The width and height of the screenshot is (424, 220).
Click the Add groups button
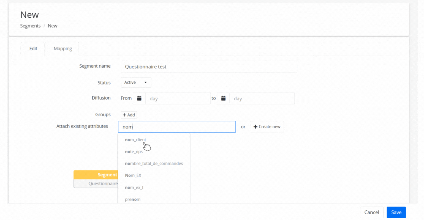click(x=129, y=115)
